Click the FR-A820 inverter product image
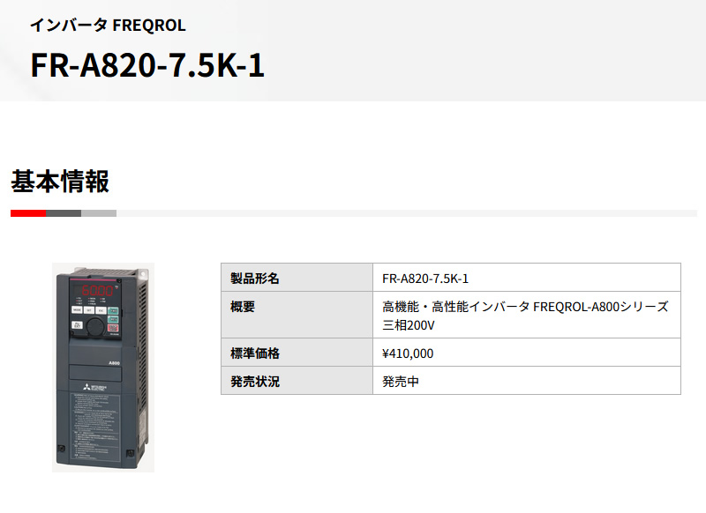The width and height of the screenshot is (706, 513). (x=103, y=368)
